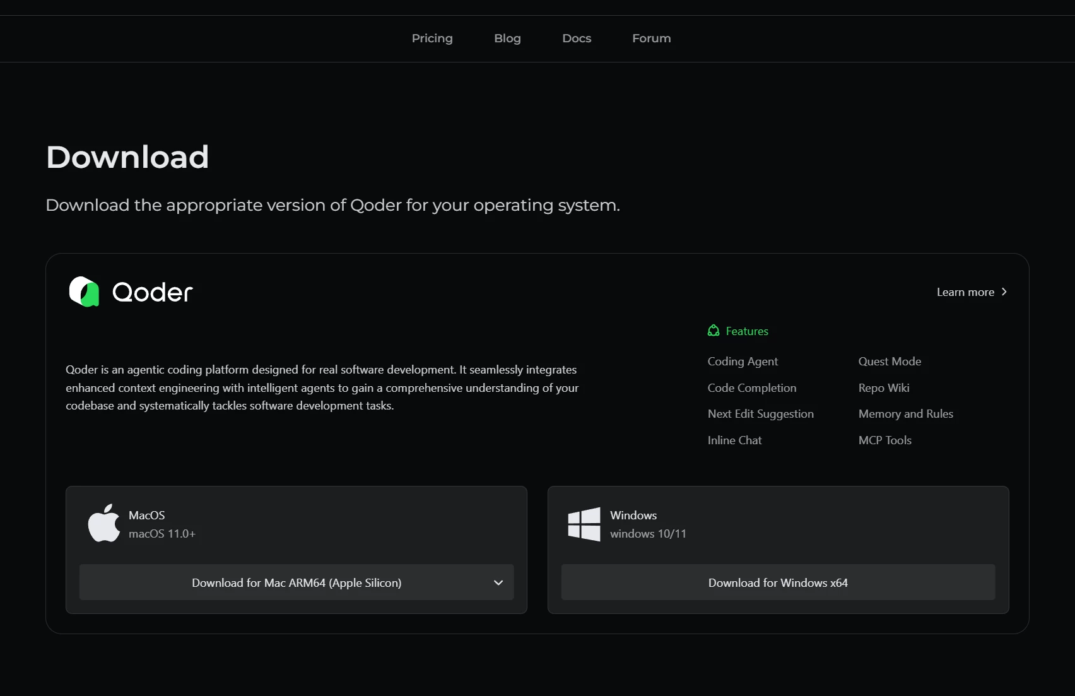Click the Inline Chat feature link

click(734, 440)
